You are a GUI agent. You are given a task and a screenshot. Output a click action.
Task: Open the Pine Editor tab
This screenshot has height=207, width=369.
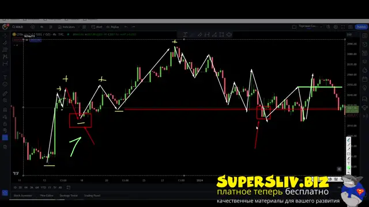click(47, 195)
